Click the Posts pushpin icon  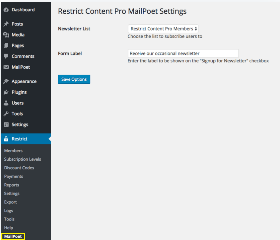pos(6,24)
